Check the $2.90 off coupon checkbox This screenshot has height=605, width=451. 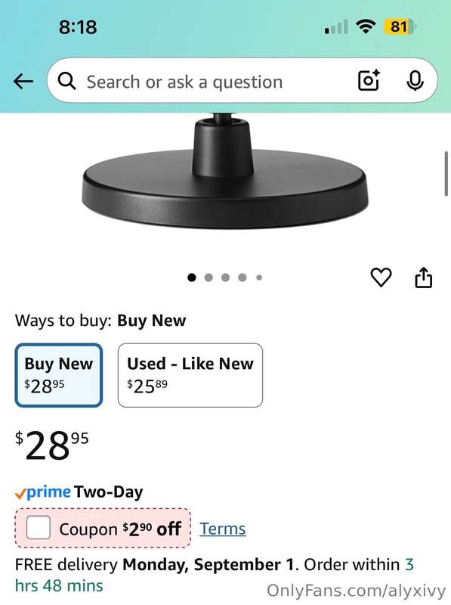point(39,527)
